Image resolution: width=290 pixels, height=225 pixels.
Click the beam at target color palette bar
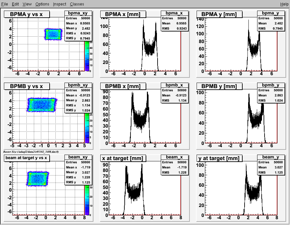coord(87,200)
